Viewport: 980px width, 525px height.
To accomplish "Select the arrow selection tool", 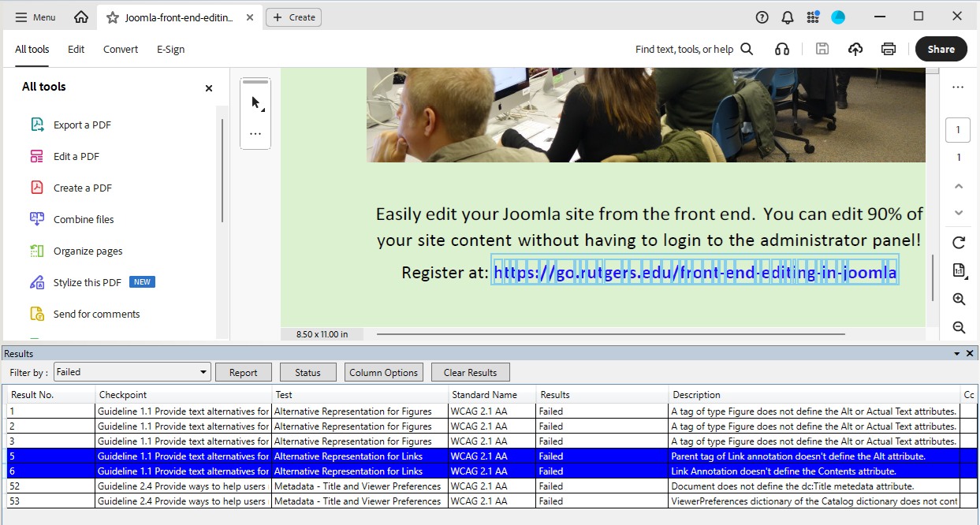I will tap(255, 102).
